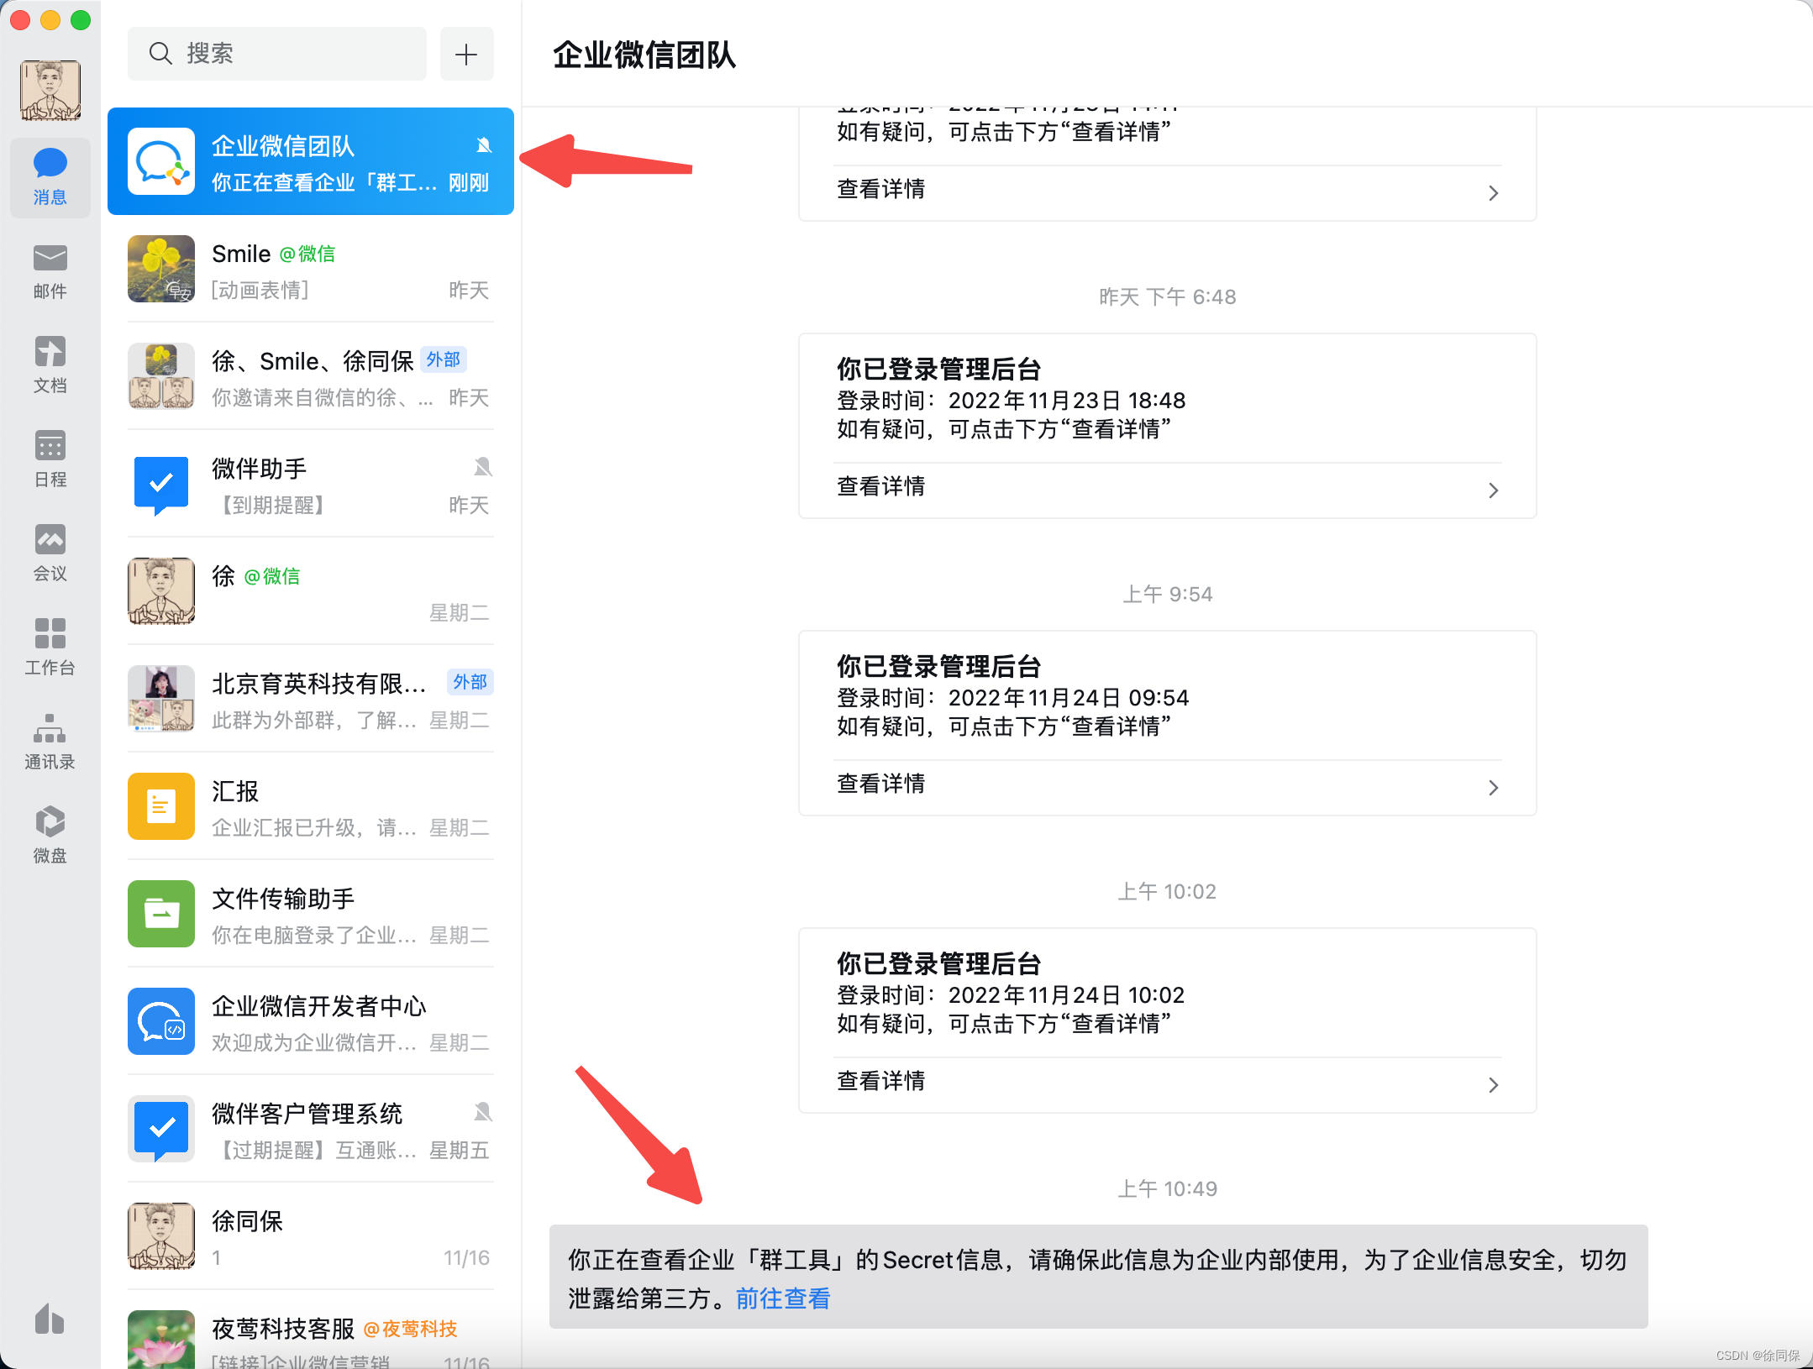Expand chevron on the 09:54 login card
Image resolution: width=1813 pixels, height=1369 pixels.
click(x=1493, y=788)
